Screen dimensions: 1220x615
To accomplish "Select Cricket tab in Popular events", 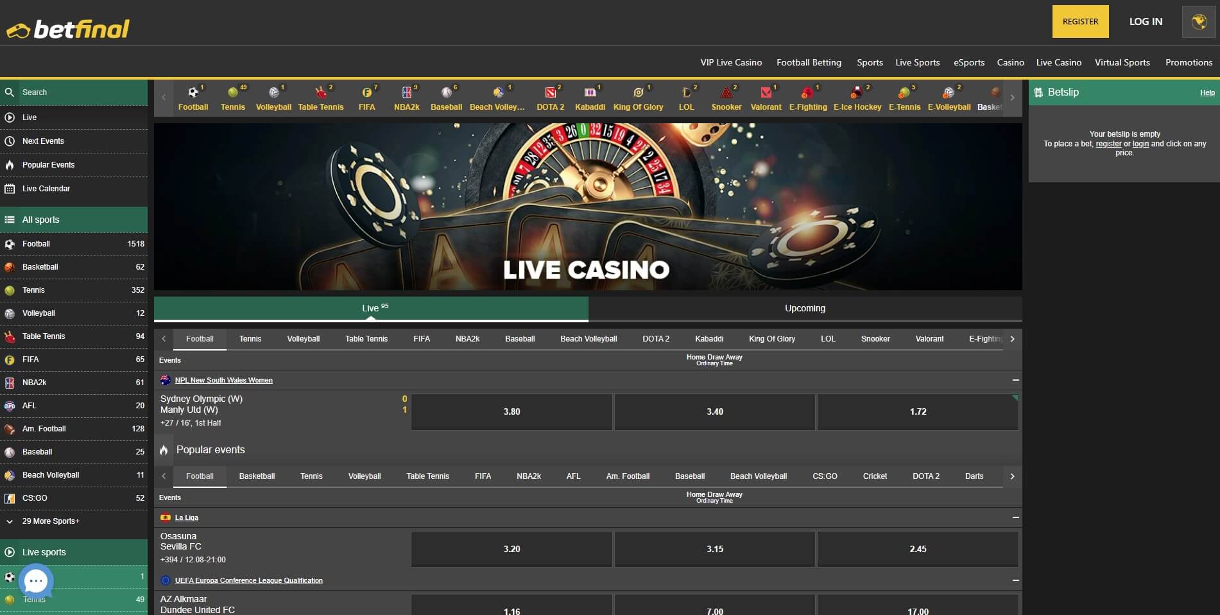I will pos(875,476).
